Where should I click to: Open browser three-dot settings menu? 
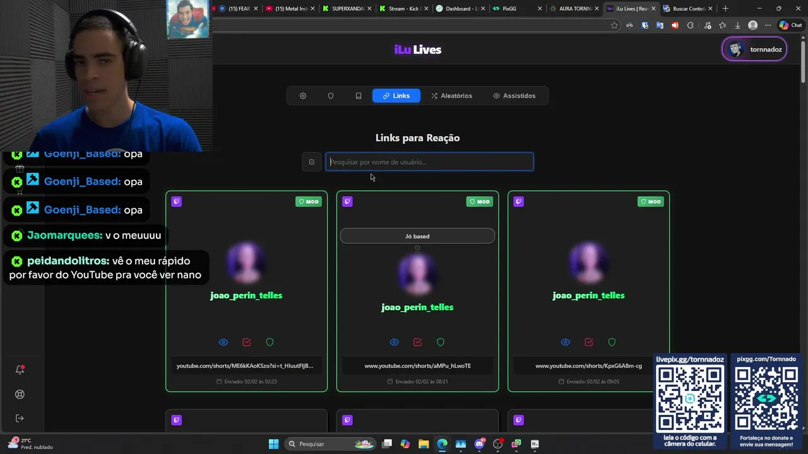[768, 25]
